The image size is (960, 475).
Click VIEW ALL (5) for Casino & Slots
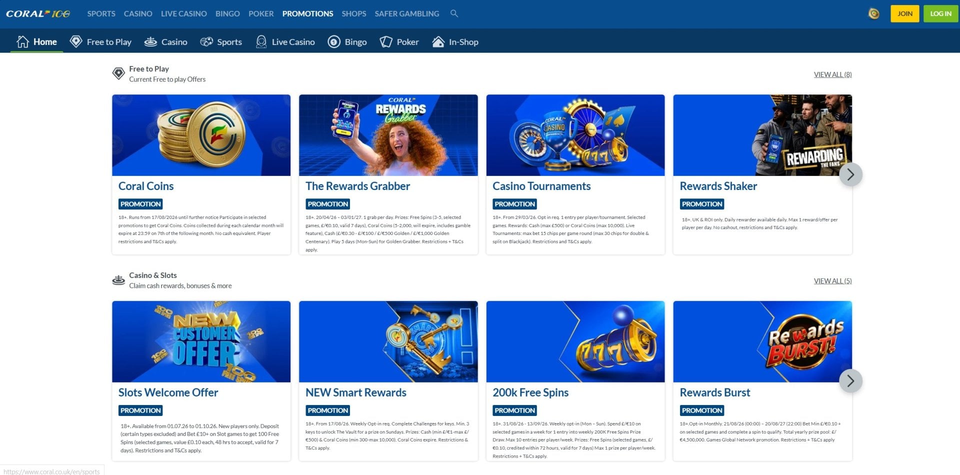[832, 281]
